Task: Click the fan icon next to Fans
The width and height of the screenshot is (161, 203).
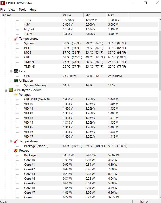Action: (16, 71)
